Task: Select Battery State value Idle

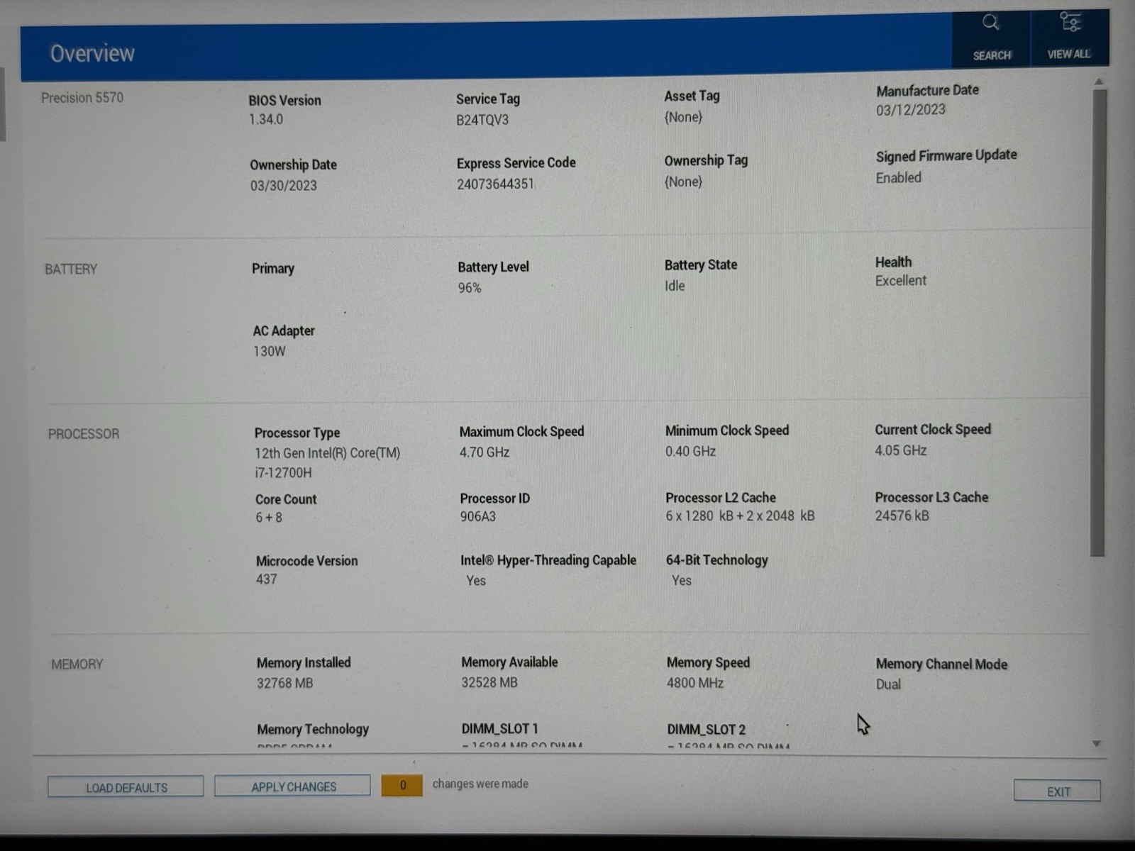Action: 675,286
